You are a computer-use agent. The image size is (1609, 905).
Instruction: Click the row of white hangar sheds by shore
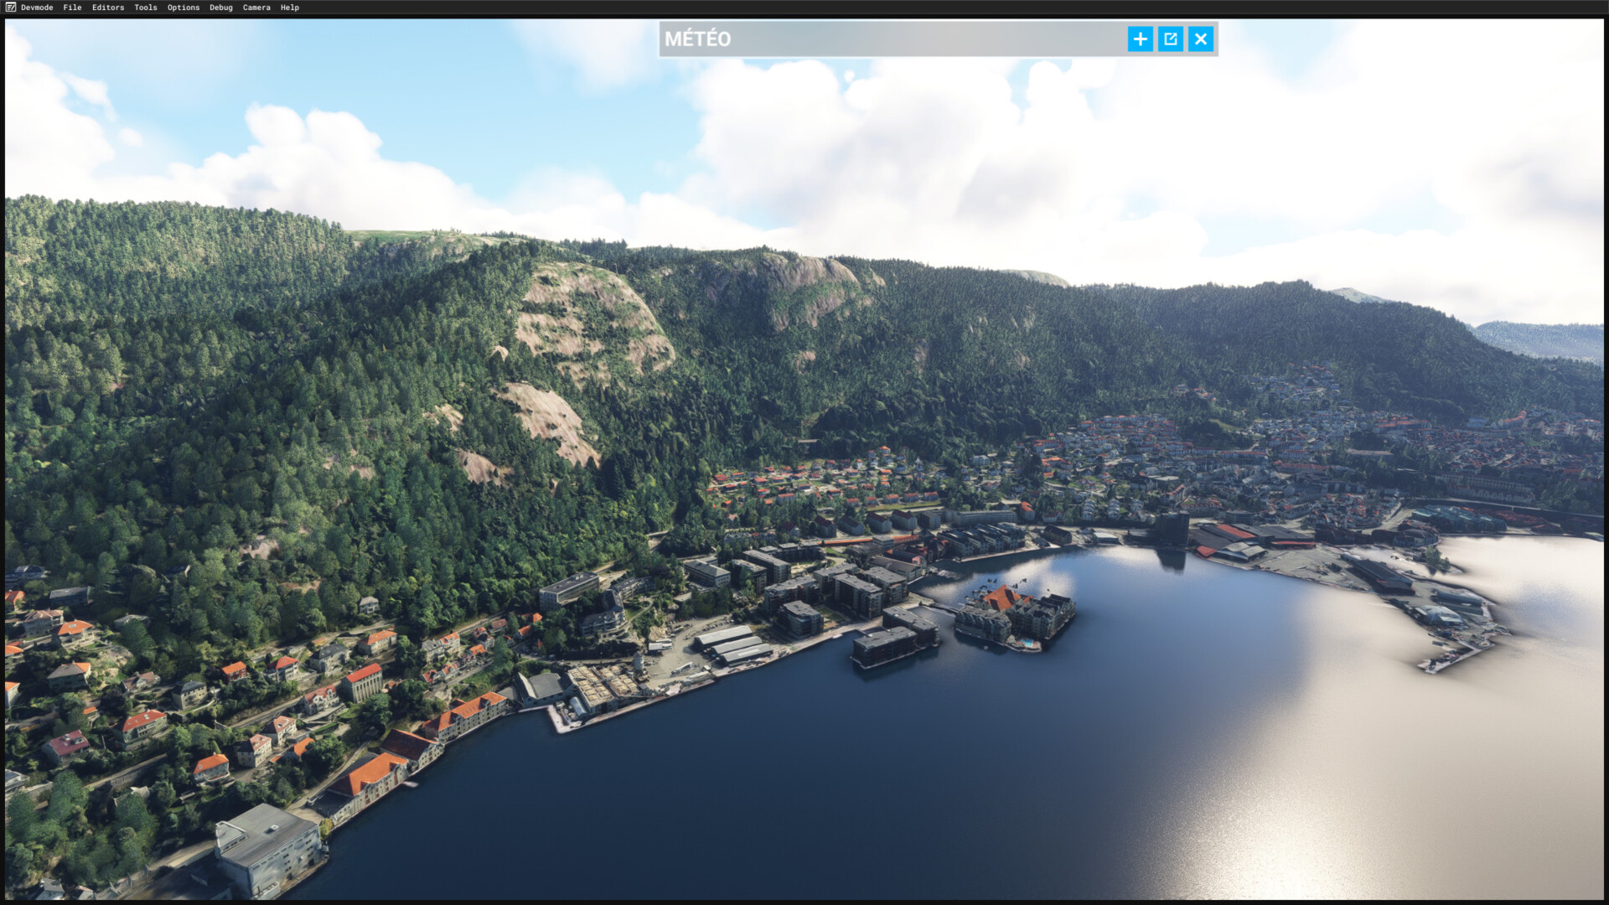tap(734, 644)
